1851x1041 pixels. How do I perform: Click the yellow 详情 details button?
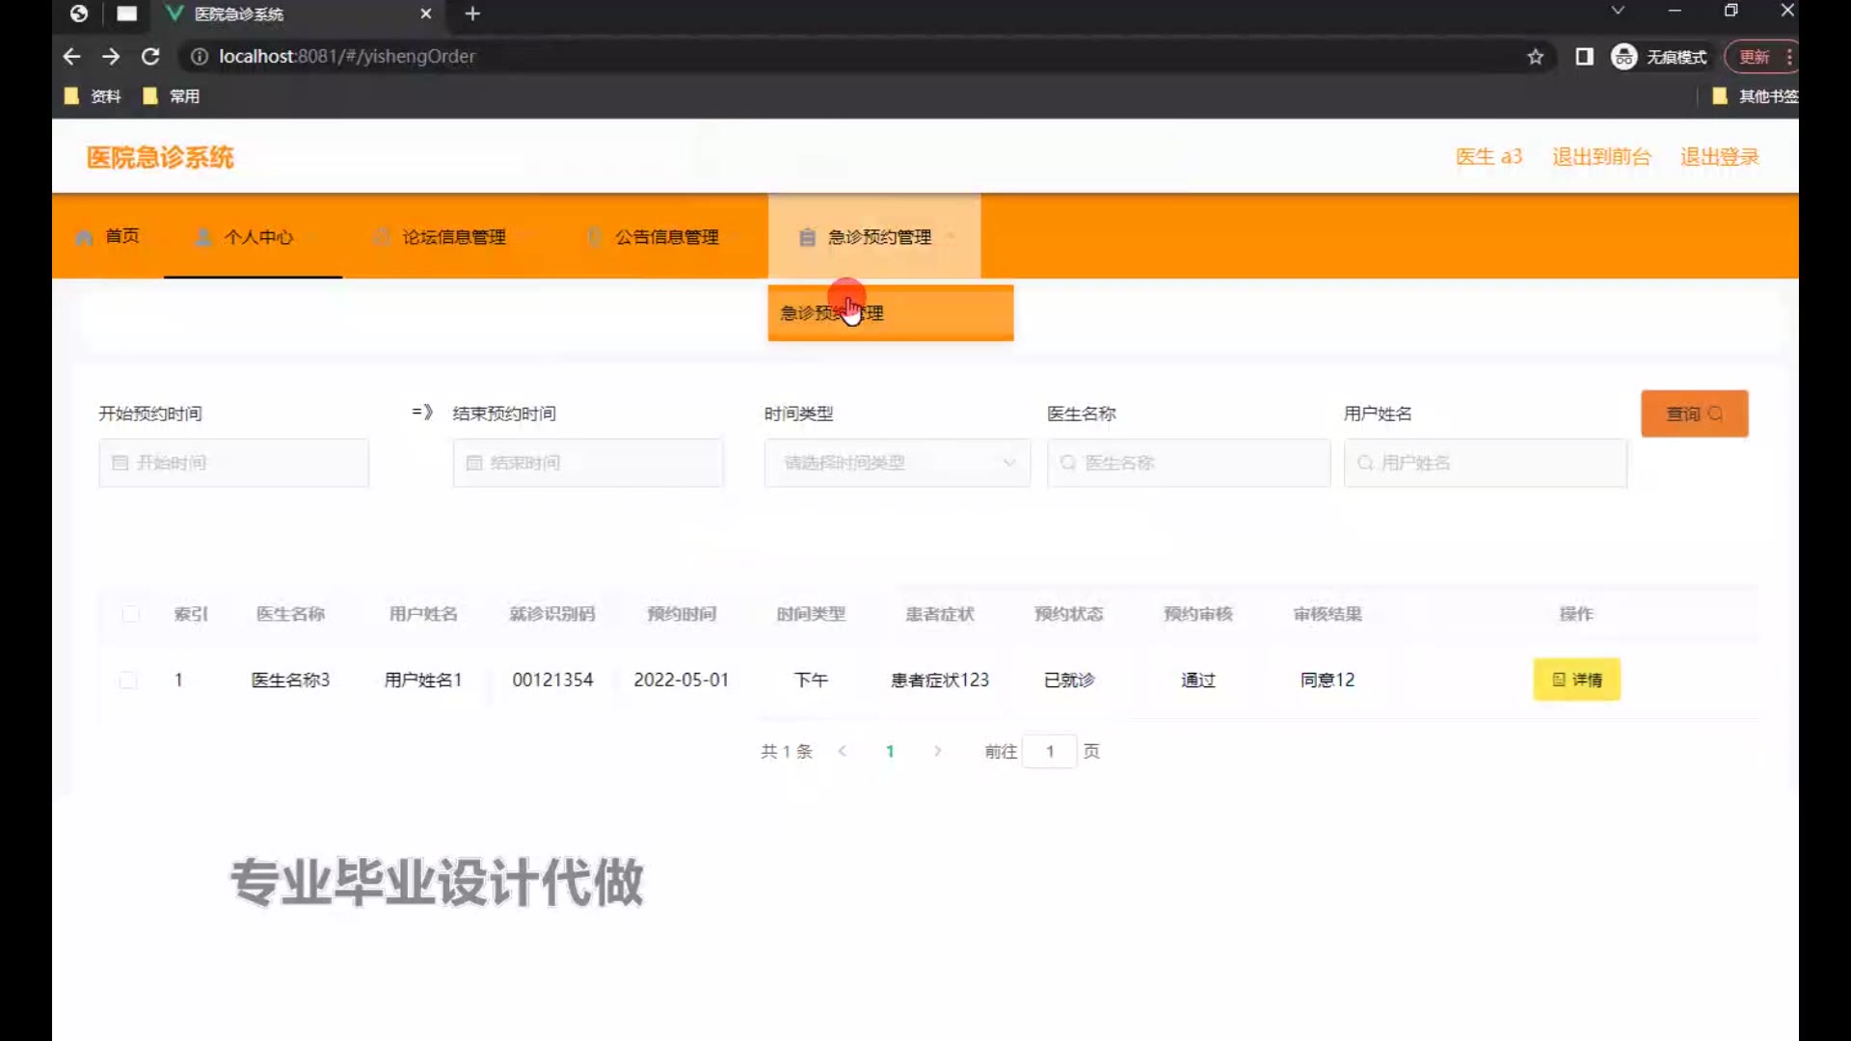pyautogui.click(x=1576, y=680)
